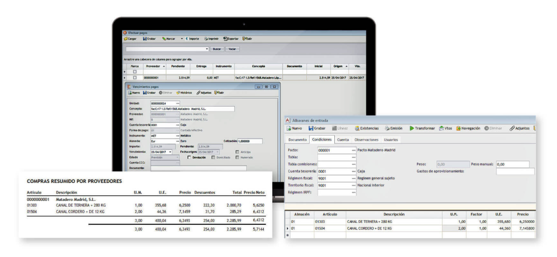The image size is (557, 257).
Task: Open search combo box dropdown in Efectuar pagos
Action: [207, 49]
